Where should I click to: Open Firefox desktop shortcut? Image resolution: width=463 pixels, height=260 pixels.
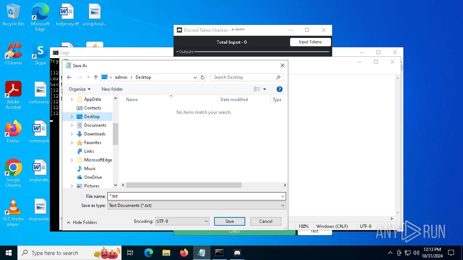pos(13,132)
